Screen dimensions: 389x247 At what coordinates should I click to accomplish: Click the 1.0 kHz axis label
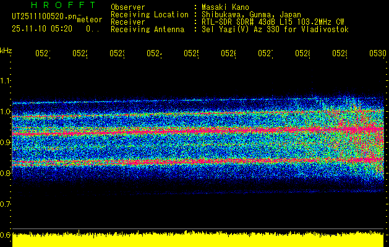pos(5,112)
